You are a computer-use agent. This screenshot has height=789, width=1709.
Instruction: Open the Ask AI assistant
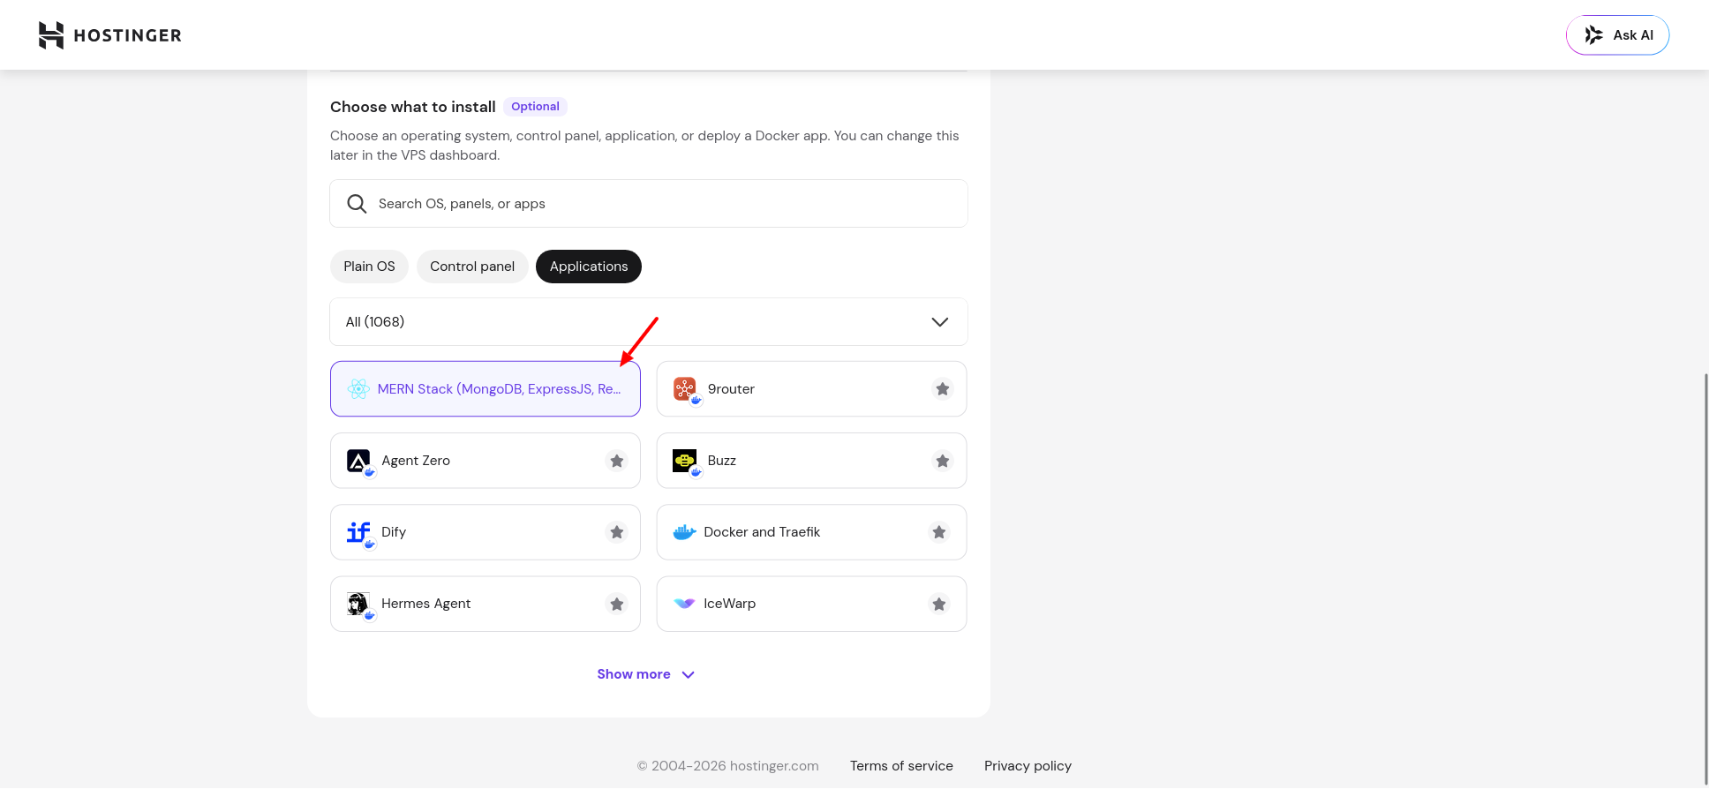click(x=1617, y=35)
